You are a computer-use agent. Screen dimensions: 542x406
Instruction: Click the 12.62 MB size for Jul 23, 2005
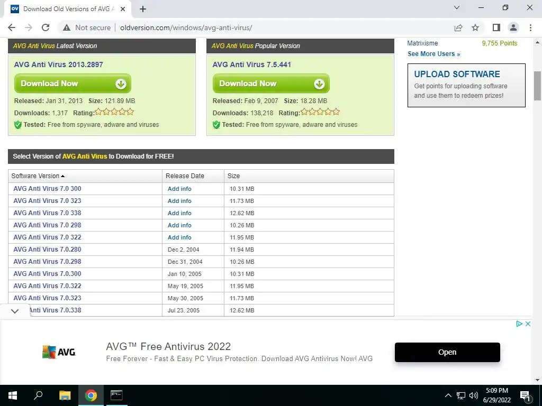click(242, 310)
